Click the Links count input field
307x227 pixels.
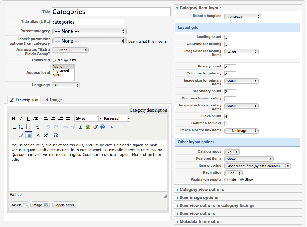pos(230,117)
